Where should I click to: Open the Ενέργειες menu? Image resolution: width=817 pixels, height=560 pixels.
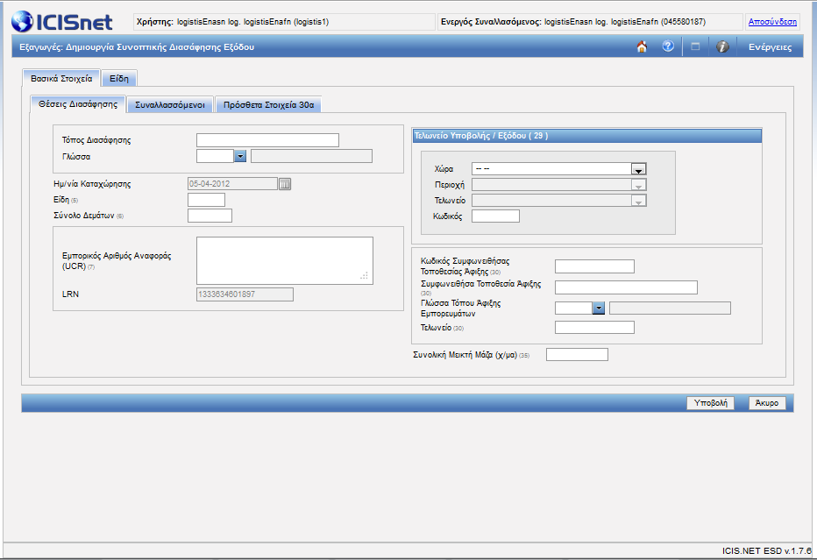(771, 46)
